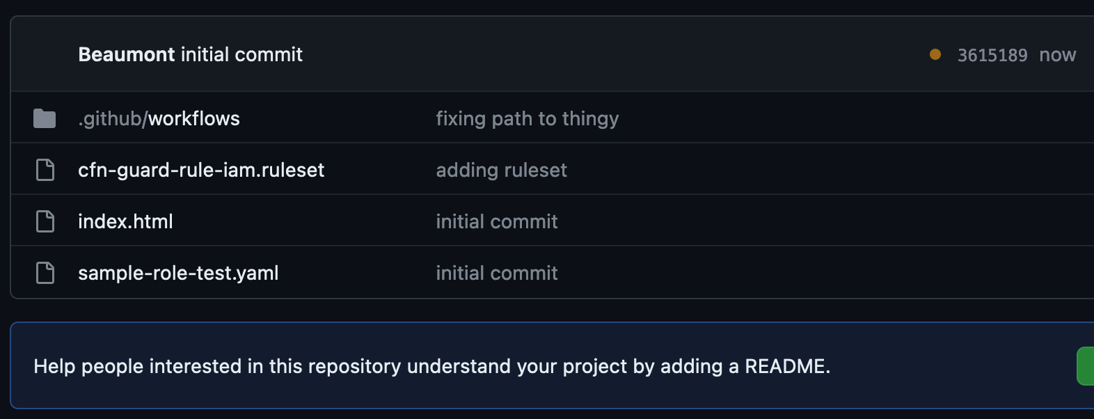This screenshot has height=419, width=1094.
Task: Open the "adding ruleset" commit
Action: tap(501, 170)
